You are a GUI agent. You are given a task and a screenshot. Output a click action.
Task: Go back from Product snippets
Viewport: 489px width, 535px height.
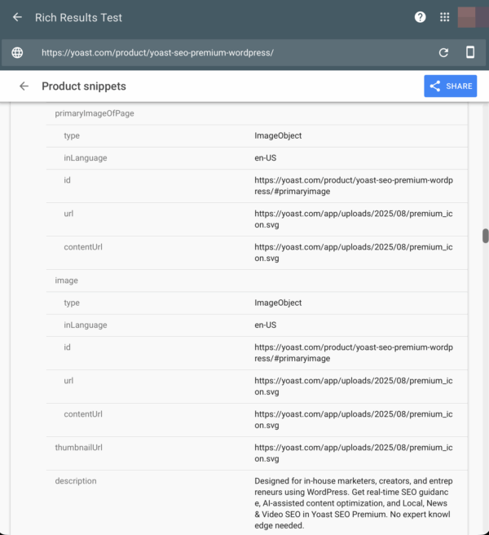tap(24, 86)
